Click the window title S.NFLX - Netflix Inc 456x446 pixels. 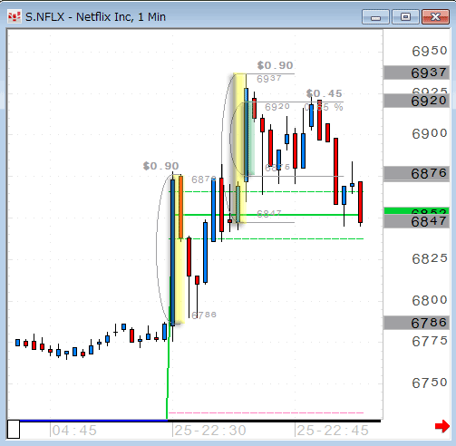95,17
